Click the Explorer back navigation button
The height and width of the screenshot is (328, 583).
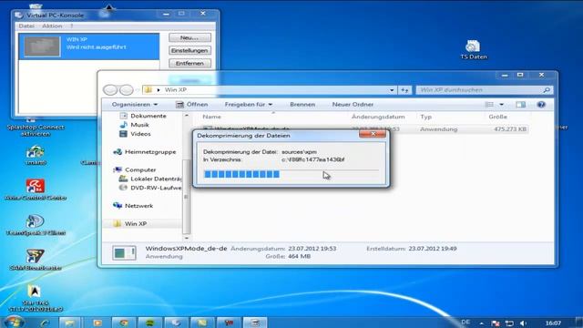[x=110, y=89]
